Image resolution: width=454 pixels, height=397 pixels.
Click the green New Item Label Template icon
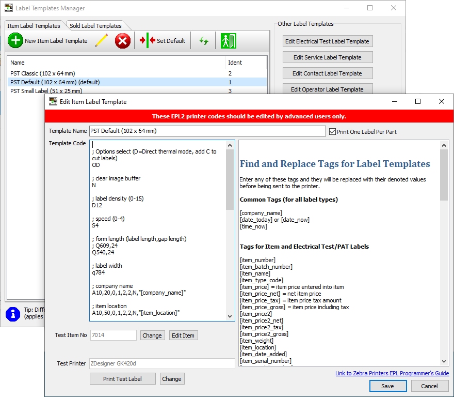[x=15, y=41]
